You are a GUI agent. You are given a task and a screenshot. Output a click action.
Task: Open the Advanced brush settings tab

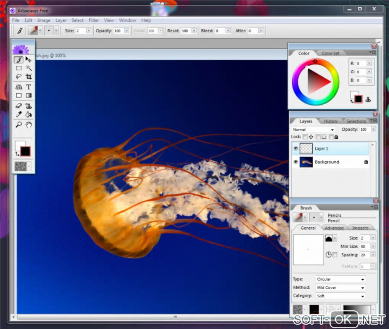point(334,228)
